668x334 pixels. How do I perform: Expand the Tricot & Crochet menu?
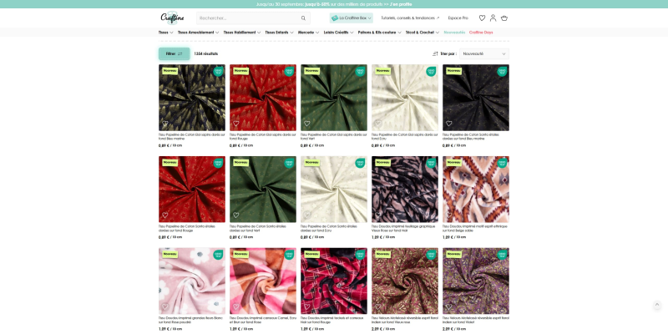coord(423,33)
